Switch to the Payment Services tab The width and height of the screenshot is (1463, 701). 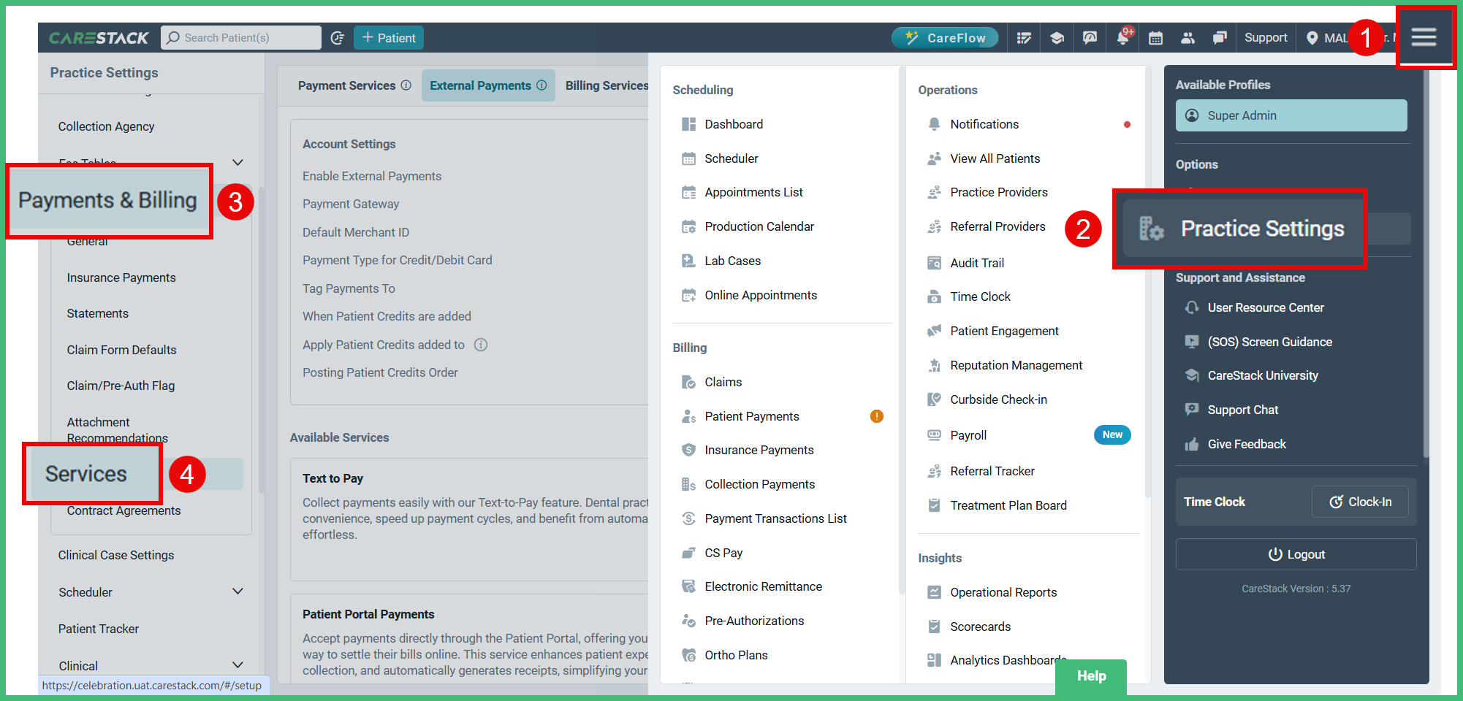tap(349, 85)
